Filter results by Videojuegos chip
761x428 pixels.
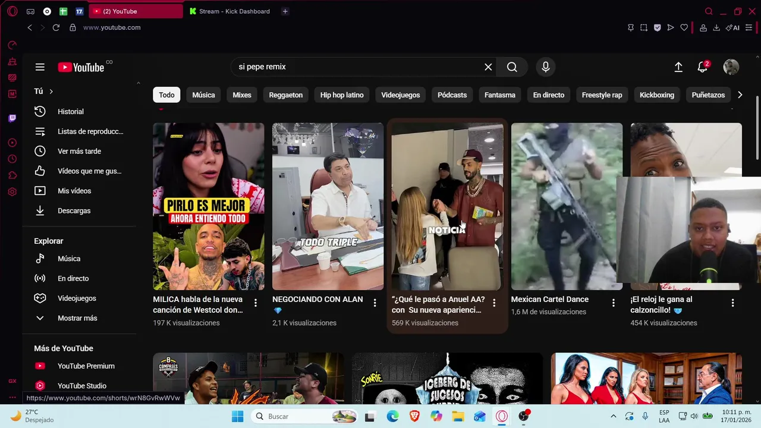pyautogui.click(x=401, y=95)
